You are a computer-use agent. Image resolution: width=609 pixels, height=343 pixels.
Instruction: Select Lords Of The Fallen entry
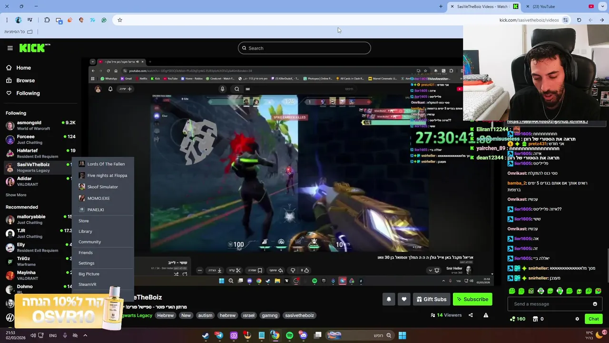tap(102, 164)
